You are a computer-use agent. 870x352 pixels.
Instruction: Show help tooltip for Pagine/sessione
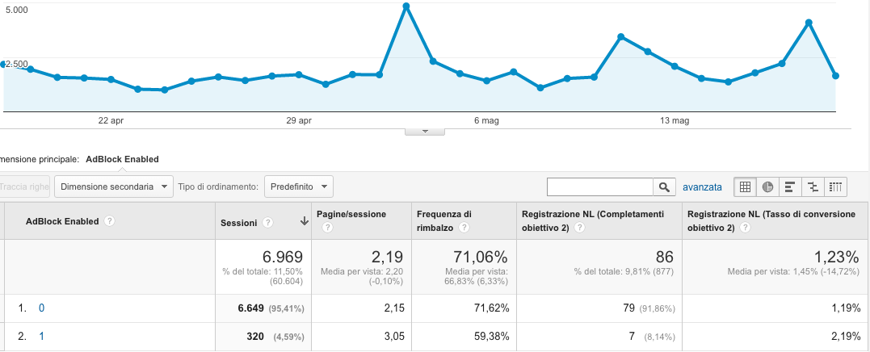tap(327, 228)
